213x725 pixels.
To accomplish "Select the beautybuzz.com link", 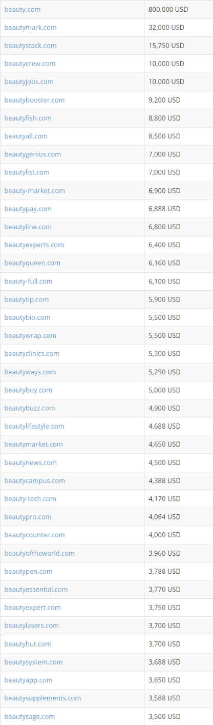I will pyautogui.click(x=30, y=408).
